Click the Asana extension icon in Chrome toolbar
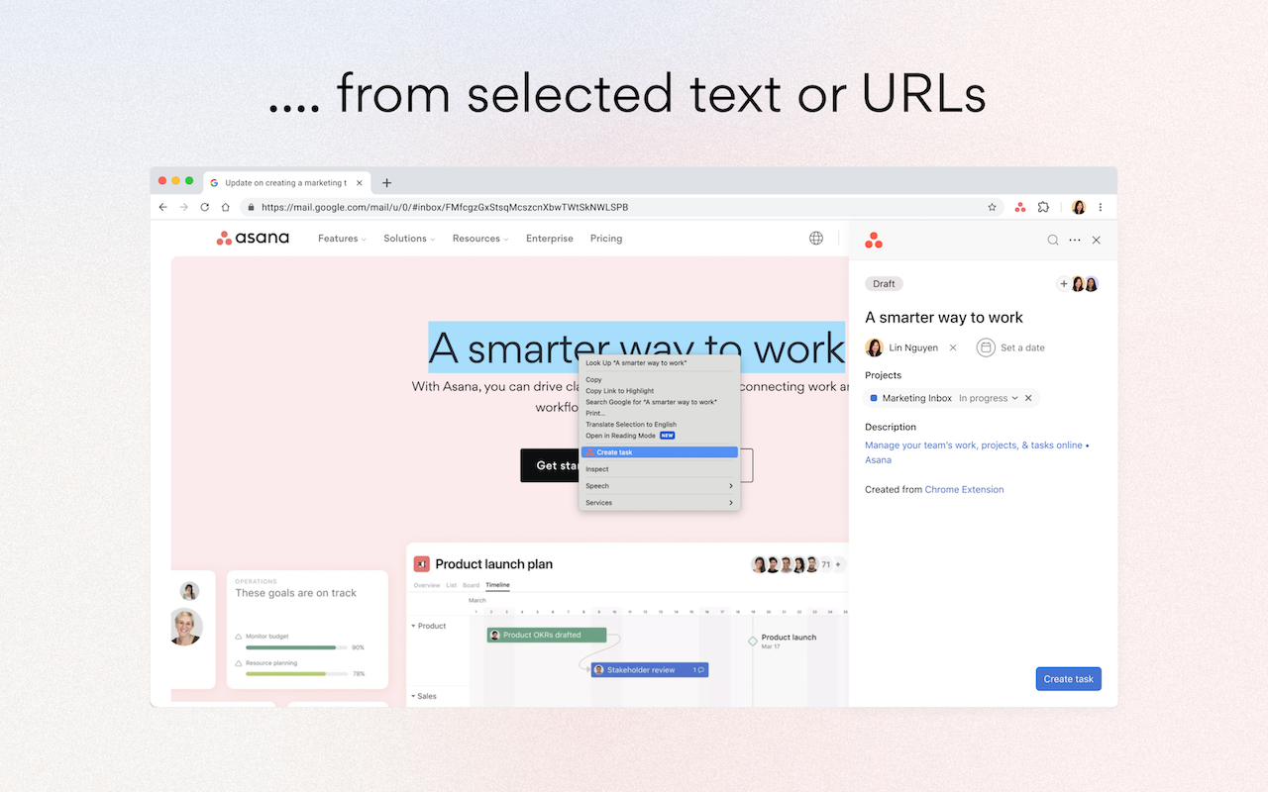 [x=1020, y=207]
